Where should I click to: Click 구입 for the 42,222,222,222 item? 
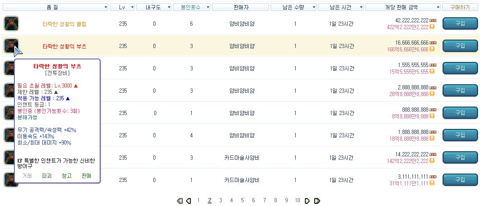pos(460,24)
